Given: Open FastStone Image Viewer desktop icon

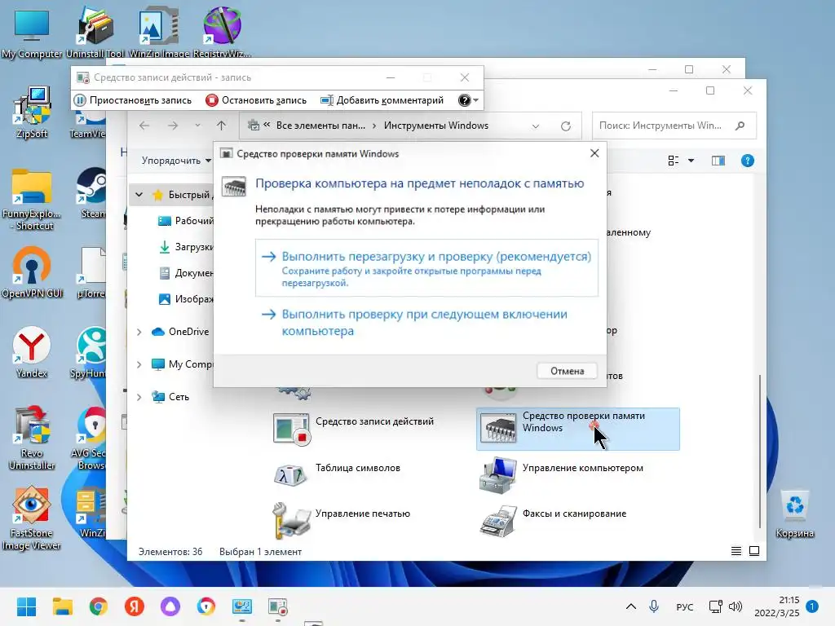Looking at the screenshot, I should (x=32, y=518).
